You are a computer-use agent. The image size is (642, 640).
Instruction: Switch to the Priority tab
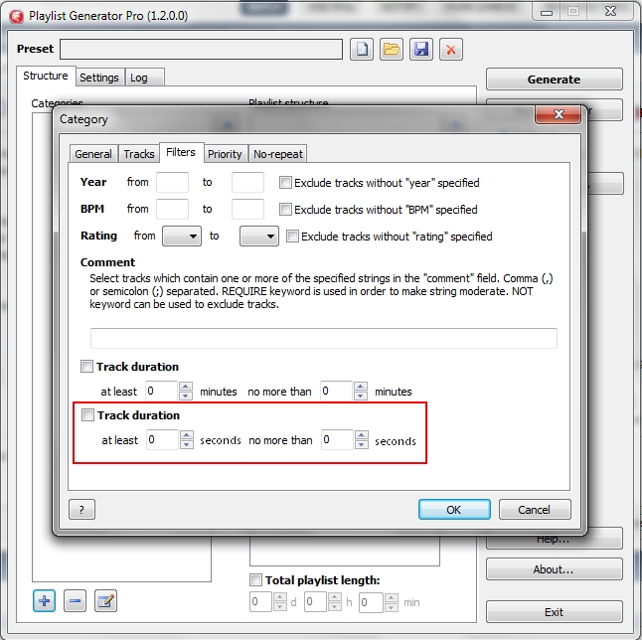point(225,154)
